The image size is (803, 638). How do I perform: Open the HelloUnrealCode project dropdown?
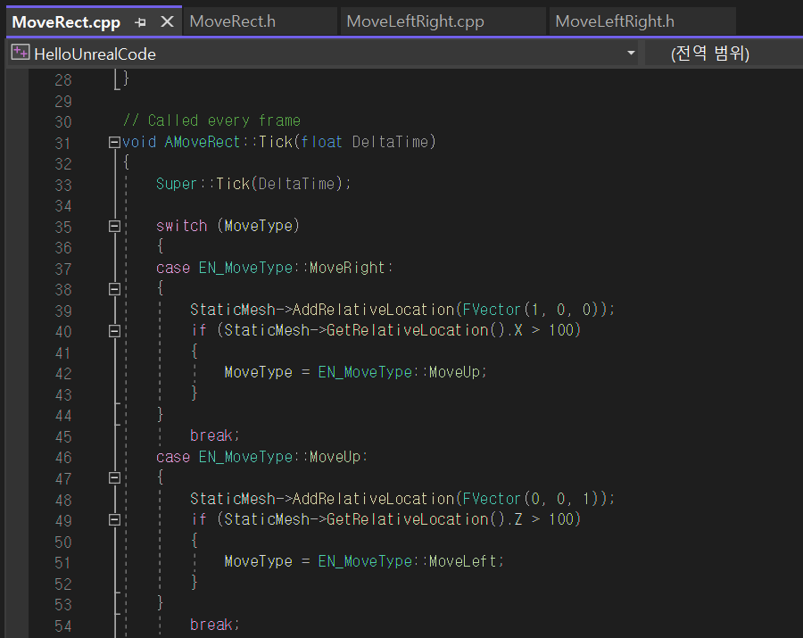[631, 53]
